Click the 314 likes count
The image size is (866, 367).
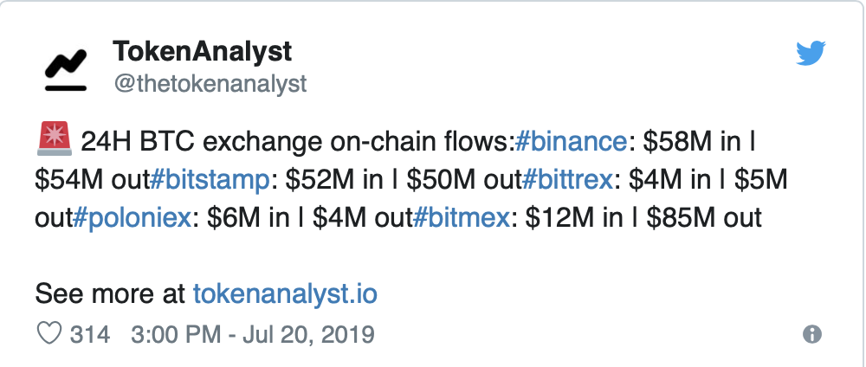click(x=89, y=334)
